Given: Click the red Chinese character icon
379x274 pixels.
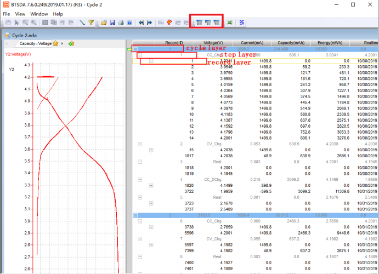Looking at the screenshot, I should pos(169,22).
